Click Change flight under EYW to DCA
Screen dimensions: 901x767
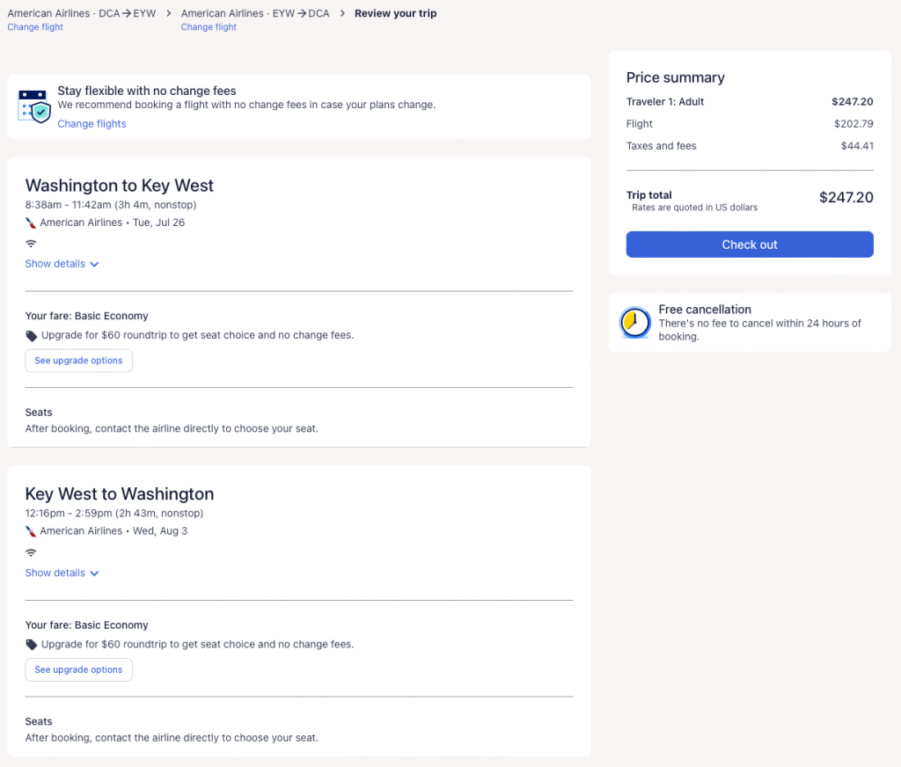coord(209,27)
